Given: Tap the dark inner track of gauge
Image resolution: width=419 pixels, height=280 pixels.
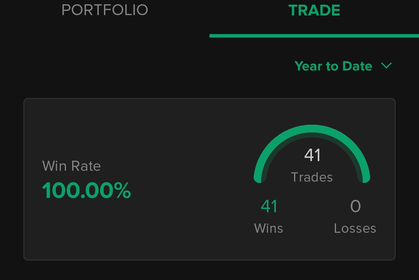Looking at the screenshot, I should pos(312,136).
